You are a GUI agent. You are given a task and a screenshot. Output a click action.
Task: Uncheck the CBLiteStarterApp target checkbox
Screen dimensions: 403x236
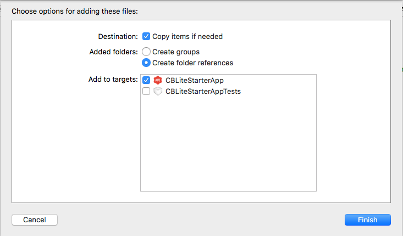coord(146,80)
